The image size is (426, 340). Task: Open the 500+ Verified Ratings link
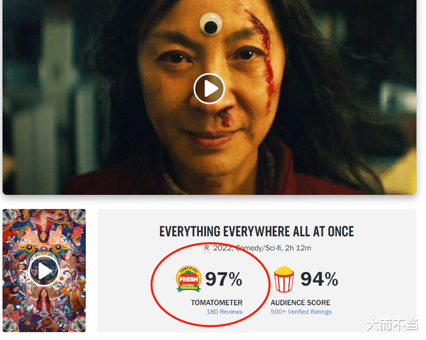tap(301, 312)
